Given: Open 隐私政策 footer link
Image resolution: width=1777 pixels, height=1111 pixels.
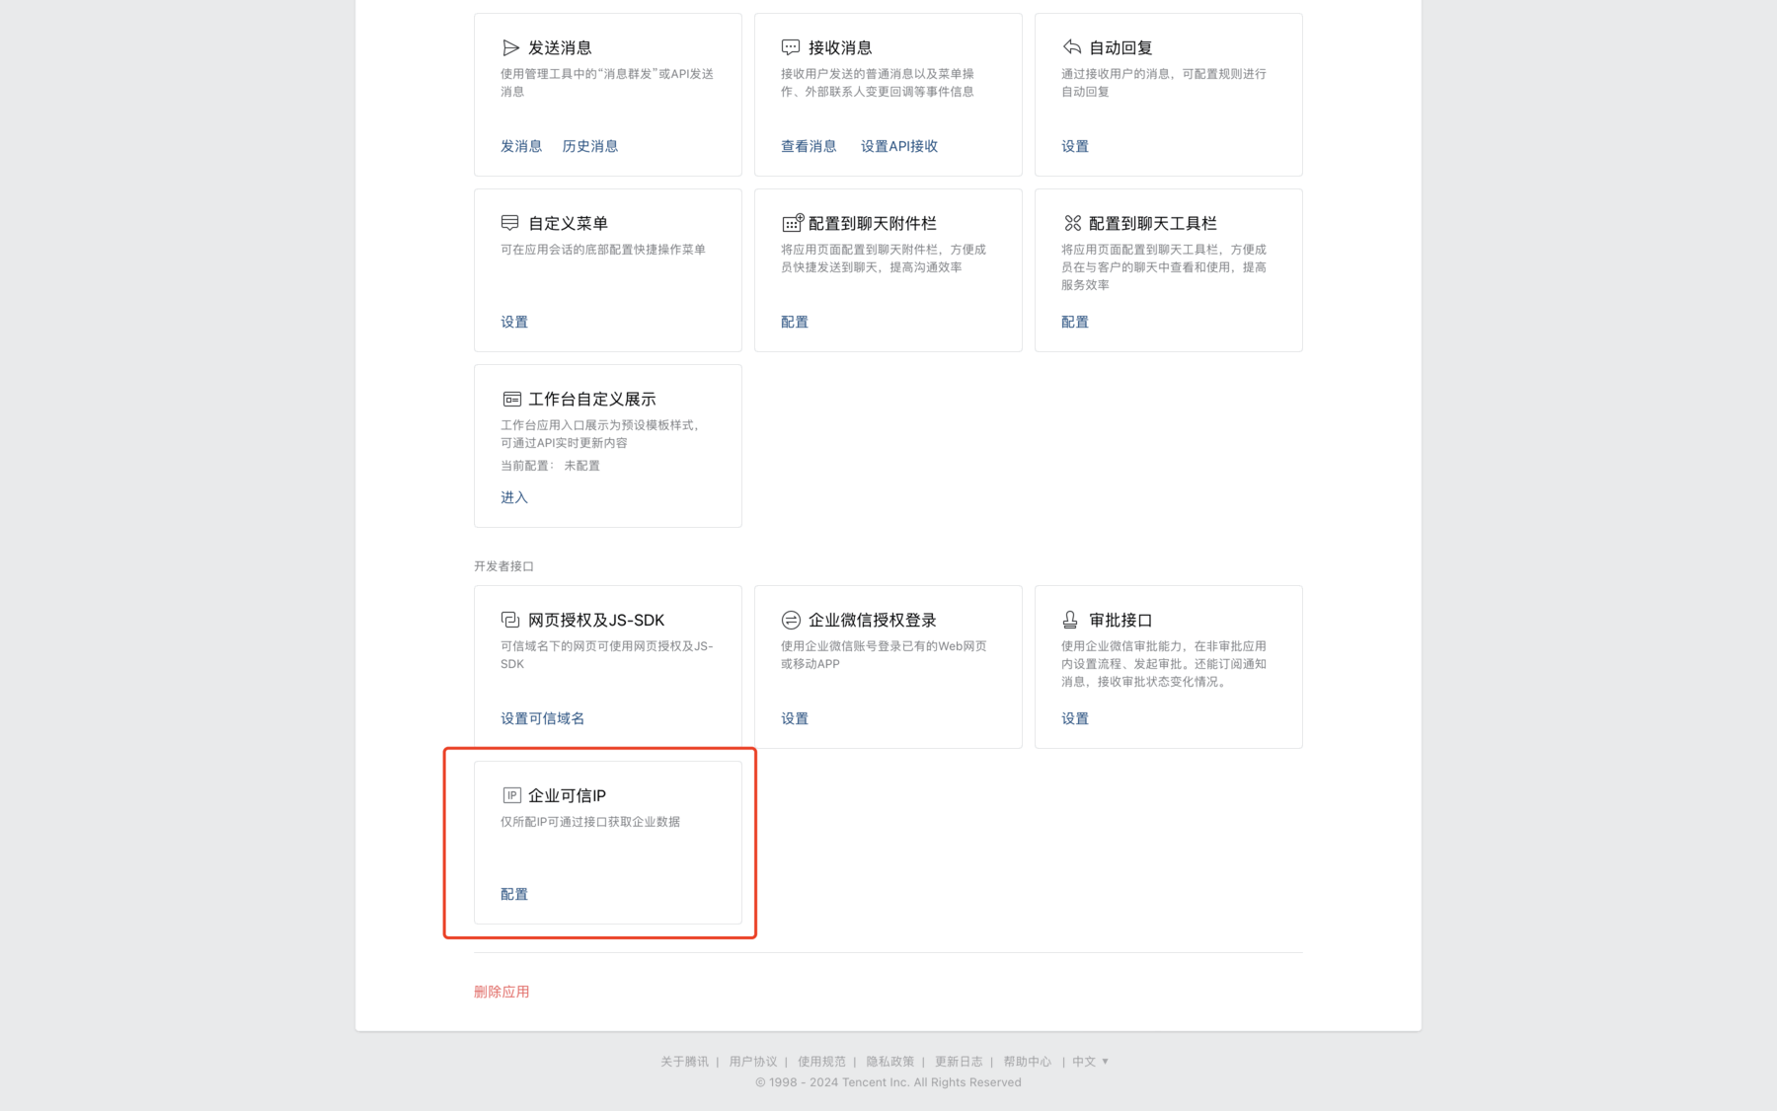Looking at the screenshot, I should point(890,1062).
